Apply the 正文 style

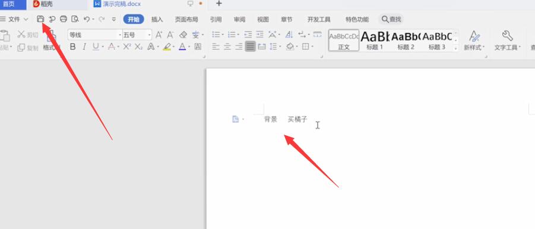tap(344, 40)
